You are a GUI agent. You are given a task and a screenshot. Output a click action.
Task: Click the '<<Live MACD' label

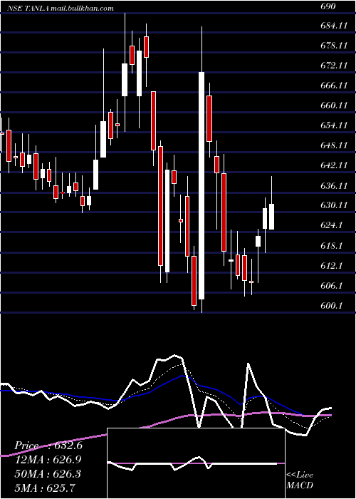pos(300,480)
